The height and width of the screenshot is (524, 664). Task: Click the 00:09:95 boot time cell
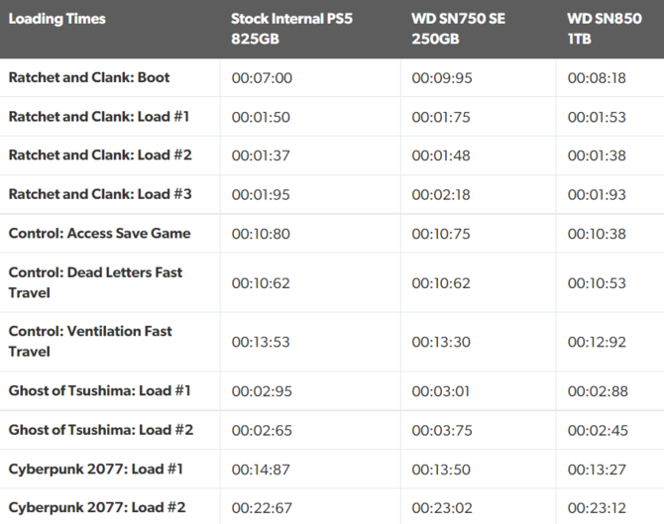pyautogui.click(x=442, y=78)
